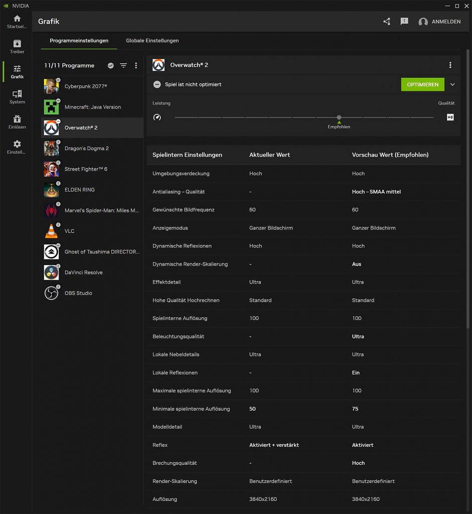Click the Leistung speedometer icon
The image size is (472, 514).
coord(157,117)
